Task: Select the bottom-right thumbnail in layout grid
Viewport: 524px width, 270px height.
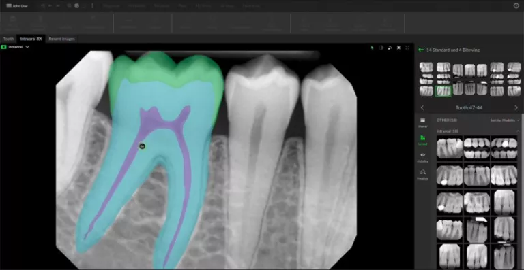Action: click(x=514, y=90)
